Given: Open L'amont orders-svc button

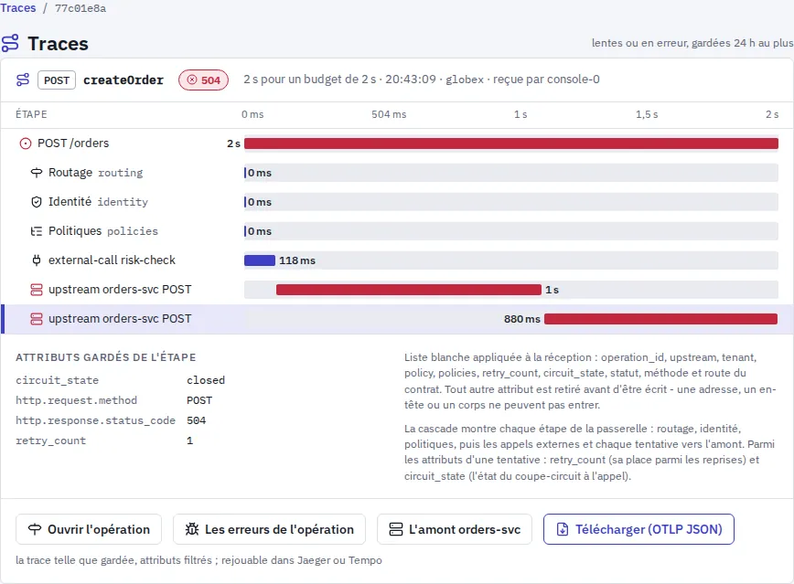Looking at the screenshot, I should [x=455, y=529].
